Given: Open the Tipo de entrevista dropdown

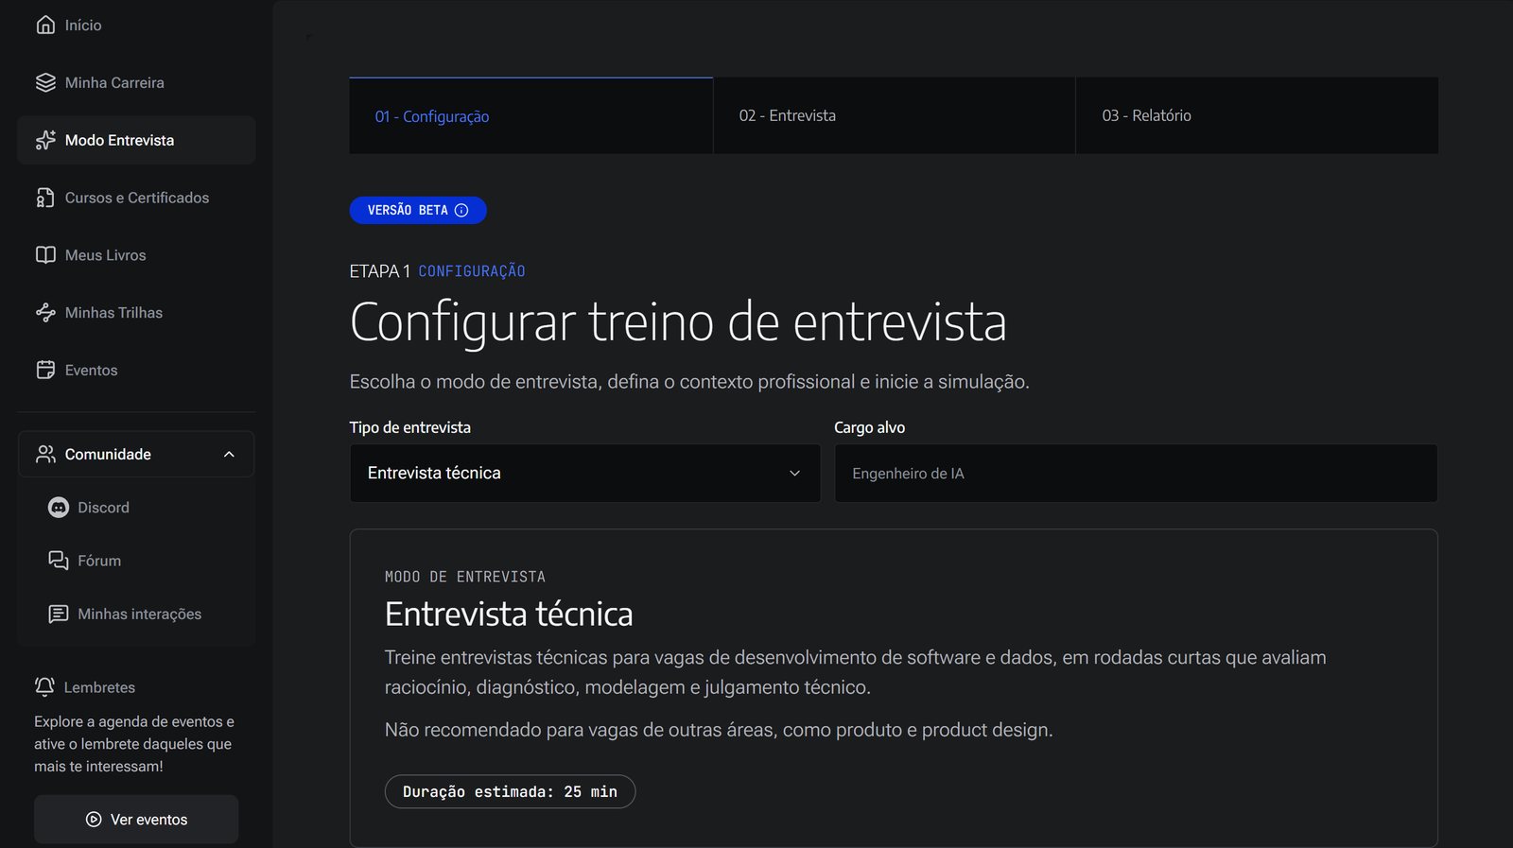Looking at the screenshot, I should [x=585, y=473].
